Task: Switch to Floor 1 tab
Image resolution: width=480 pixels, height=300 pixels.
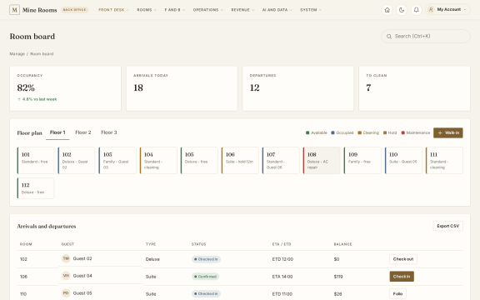Action: [57, 132]
